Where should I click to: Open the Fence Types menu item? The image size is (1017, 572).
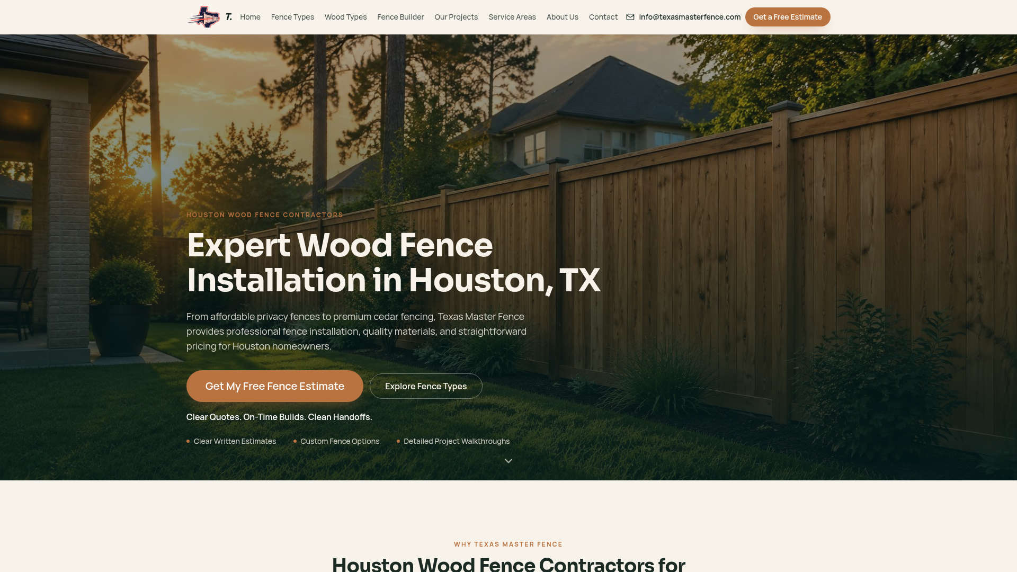[292, 17]
